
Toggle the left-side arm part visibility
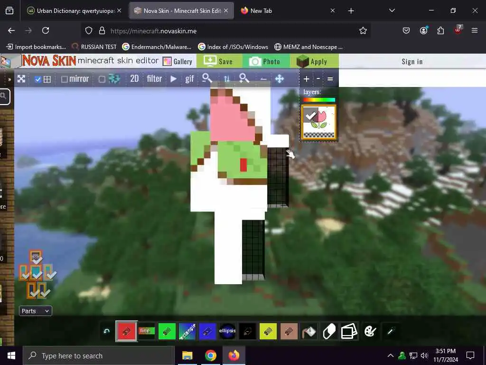coord(25,272)
